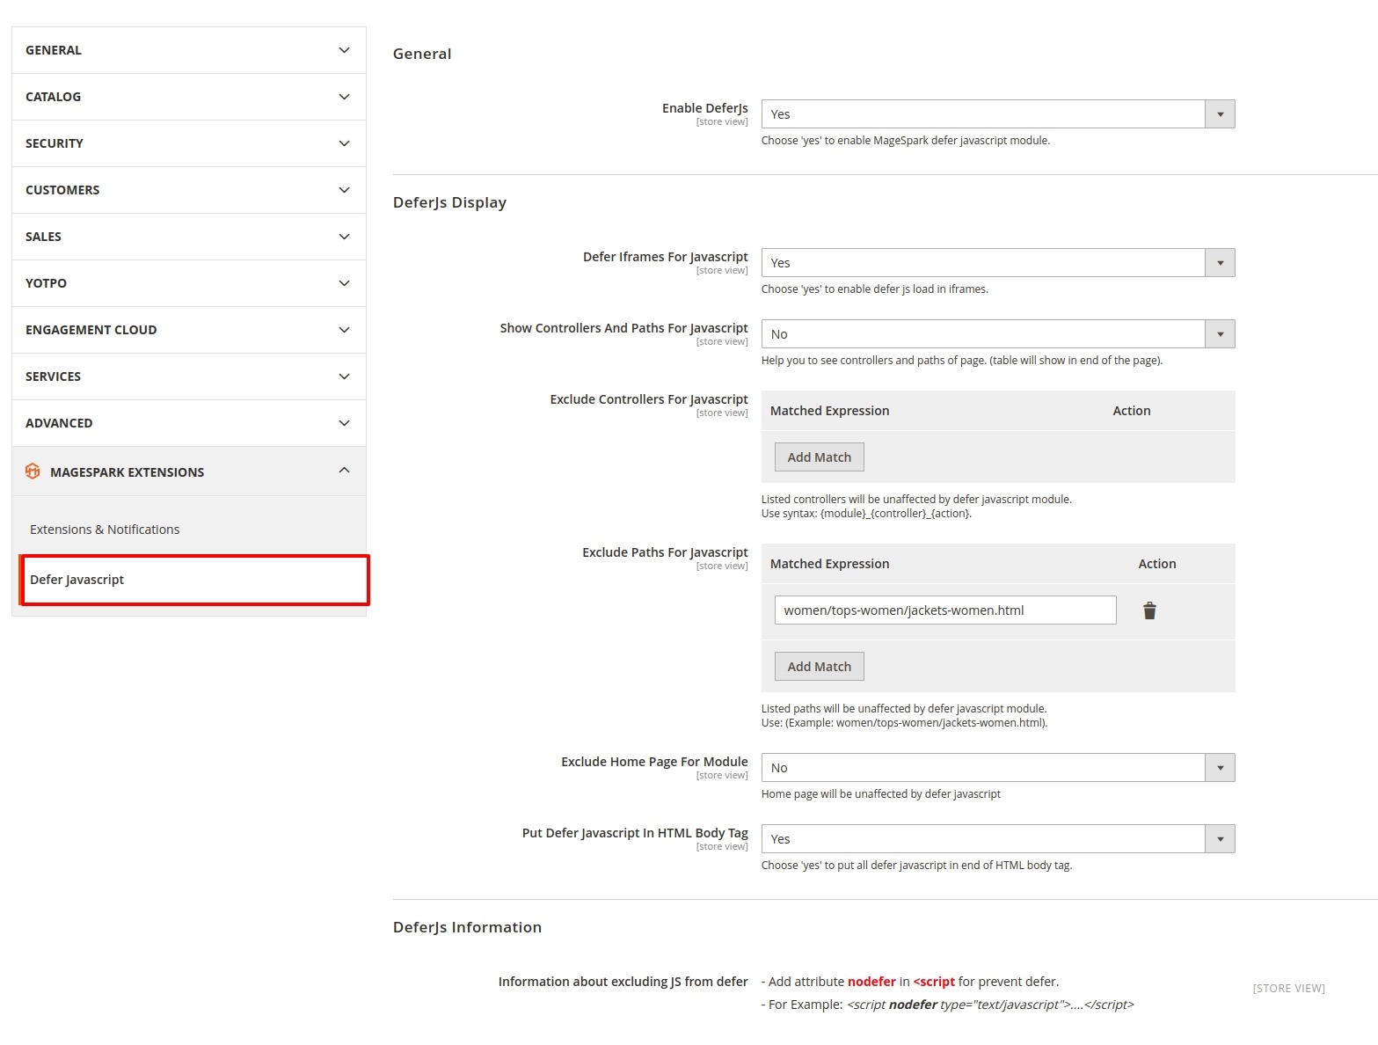Open the SECURITY configuration tab
This screenshot has width=1378, height=1045.
tap(189, 143)
